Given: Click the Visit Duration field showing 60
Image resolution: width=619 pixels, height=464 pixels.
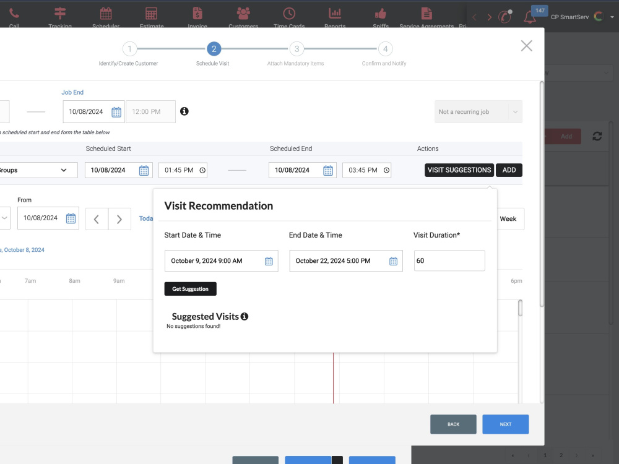Looking at the screenshot, I should pyautogui.click(x=449, y=260).
